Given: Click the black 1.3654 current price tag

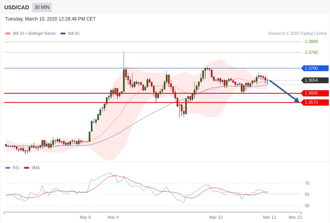Looking at the screenshot, I should (315, 80).
